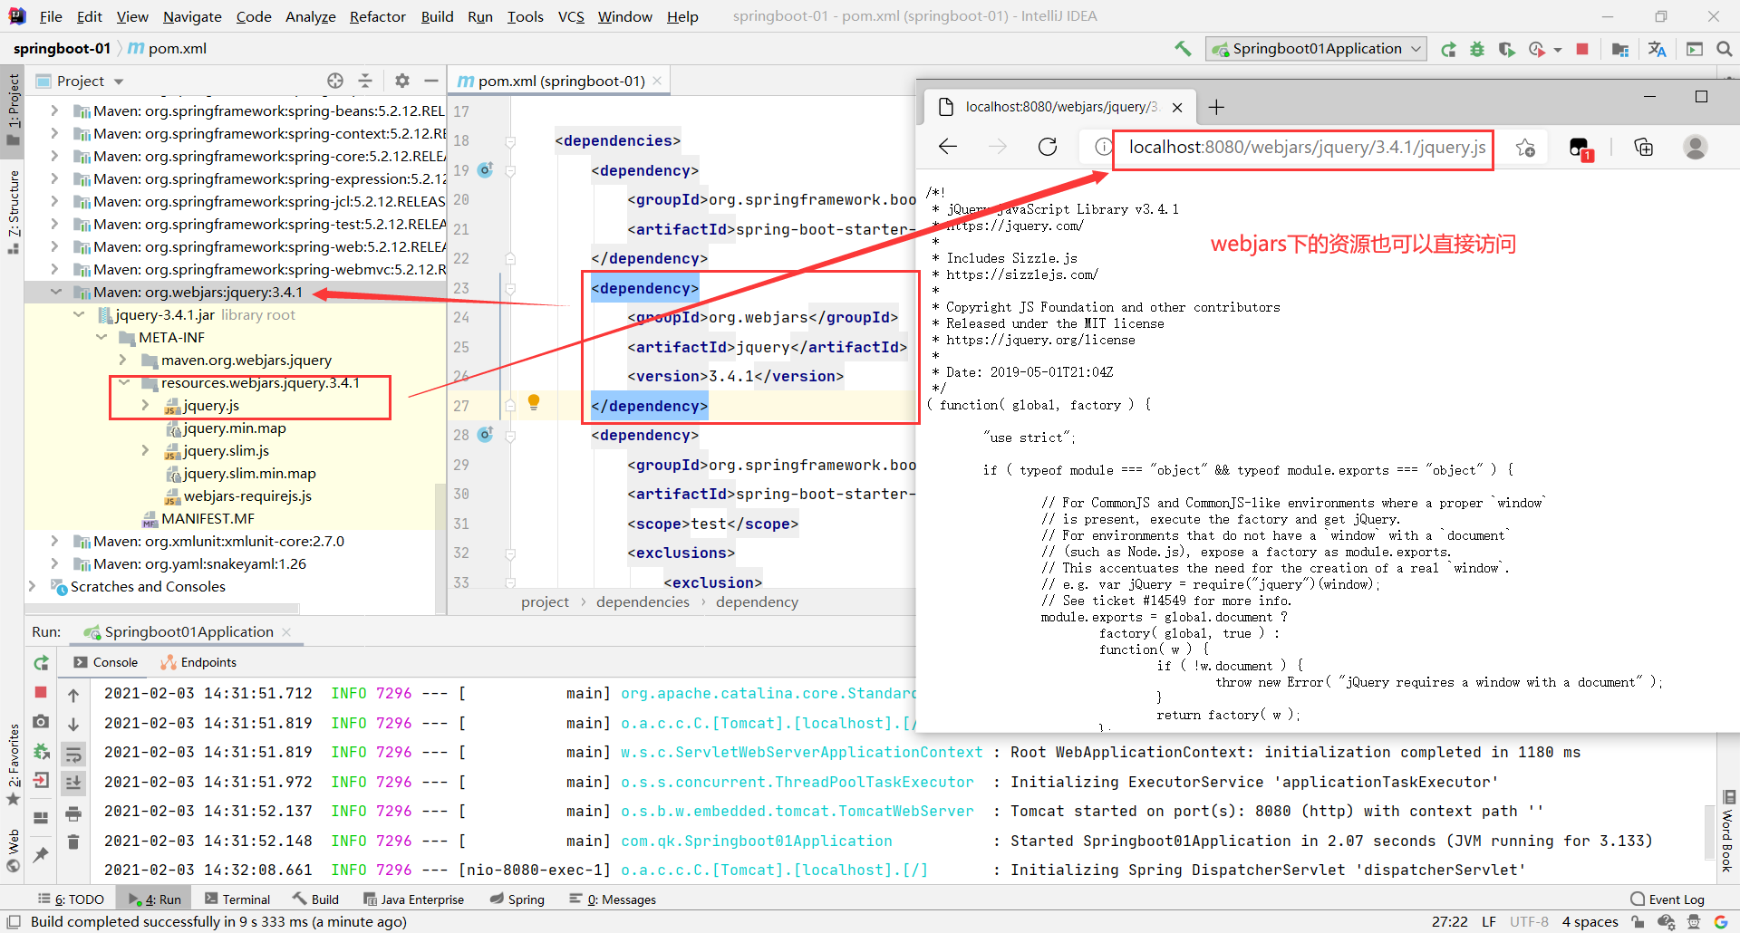Screen dimensions: 1740x933
Task: Clear the console with trash icon
Action: click(73, 842)
